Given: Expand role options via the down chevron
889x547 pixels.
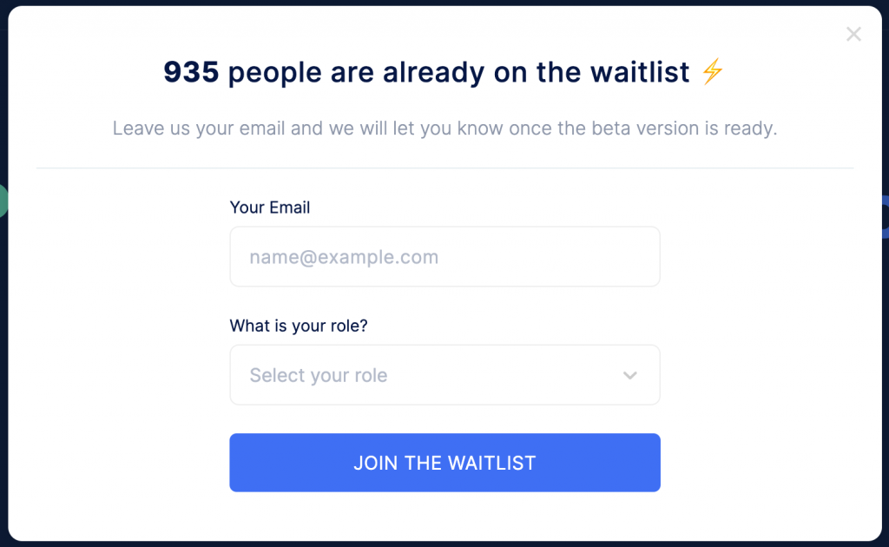Looking at the screenshot, I should coord(630,375).
